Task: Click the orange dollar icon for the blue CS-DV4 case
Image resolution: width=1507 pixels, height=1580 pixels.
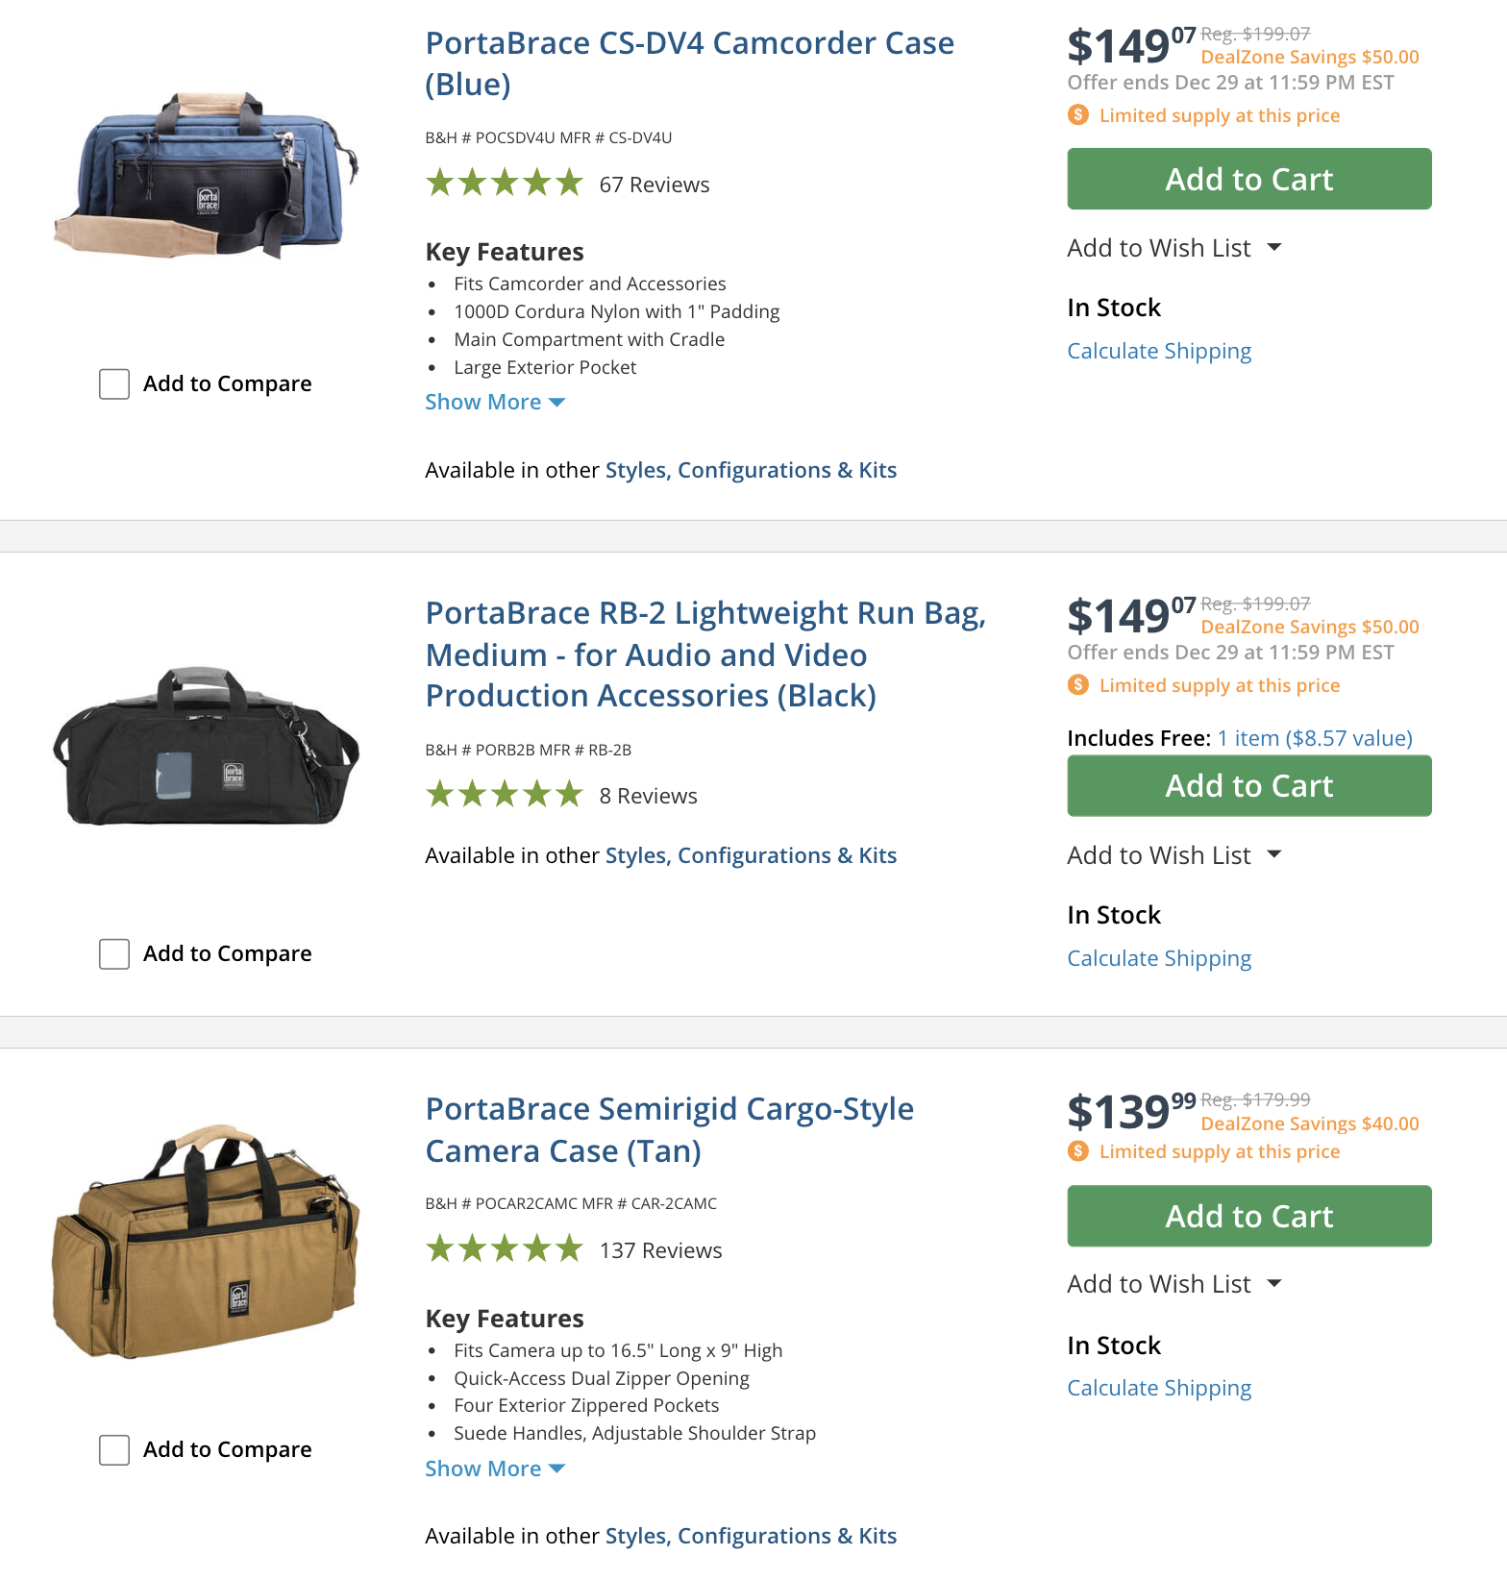Action: (x=1078, y=115)
